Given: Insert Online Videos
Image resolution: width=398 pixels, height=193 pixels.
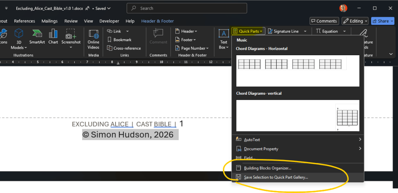Looking at the screenshot, I should (93, 39).
